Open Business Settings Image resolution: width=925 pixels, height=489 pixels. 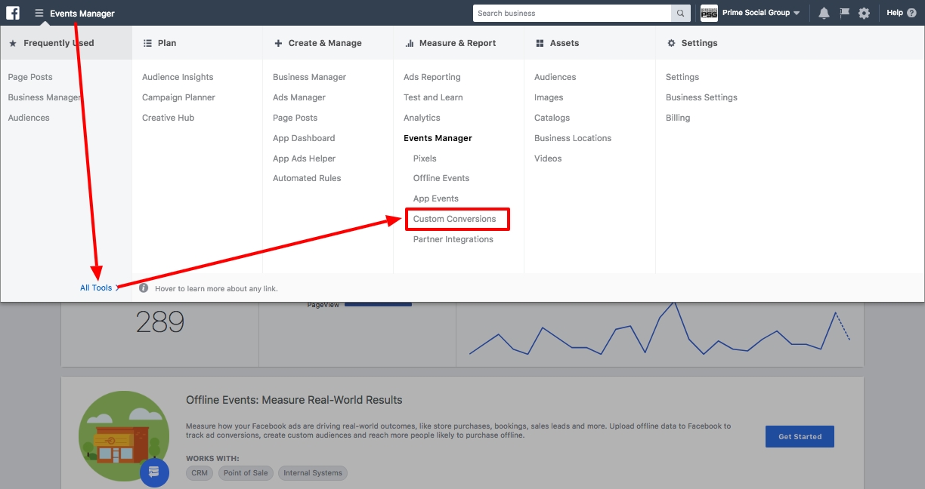701,97
